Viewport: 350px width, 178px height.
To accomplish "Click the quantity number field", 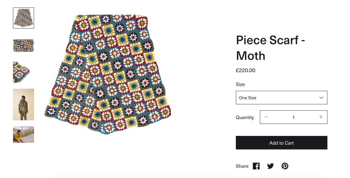I will tap(293, 117).
